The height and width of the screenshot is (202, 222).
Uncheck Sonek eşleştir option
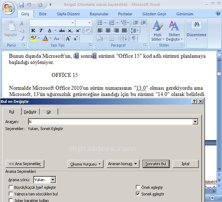tap(138, 194)
